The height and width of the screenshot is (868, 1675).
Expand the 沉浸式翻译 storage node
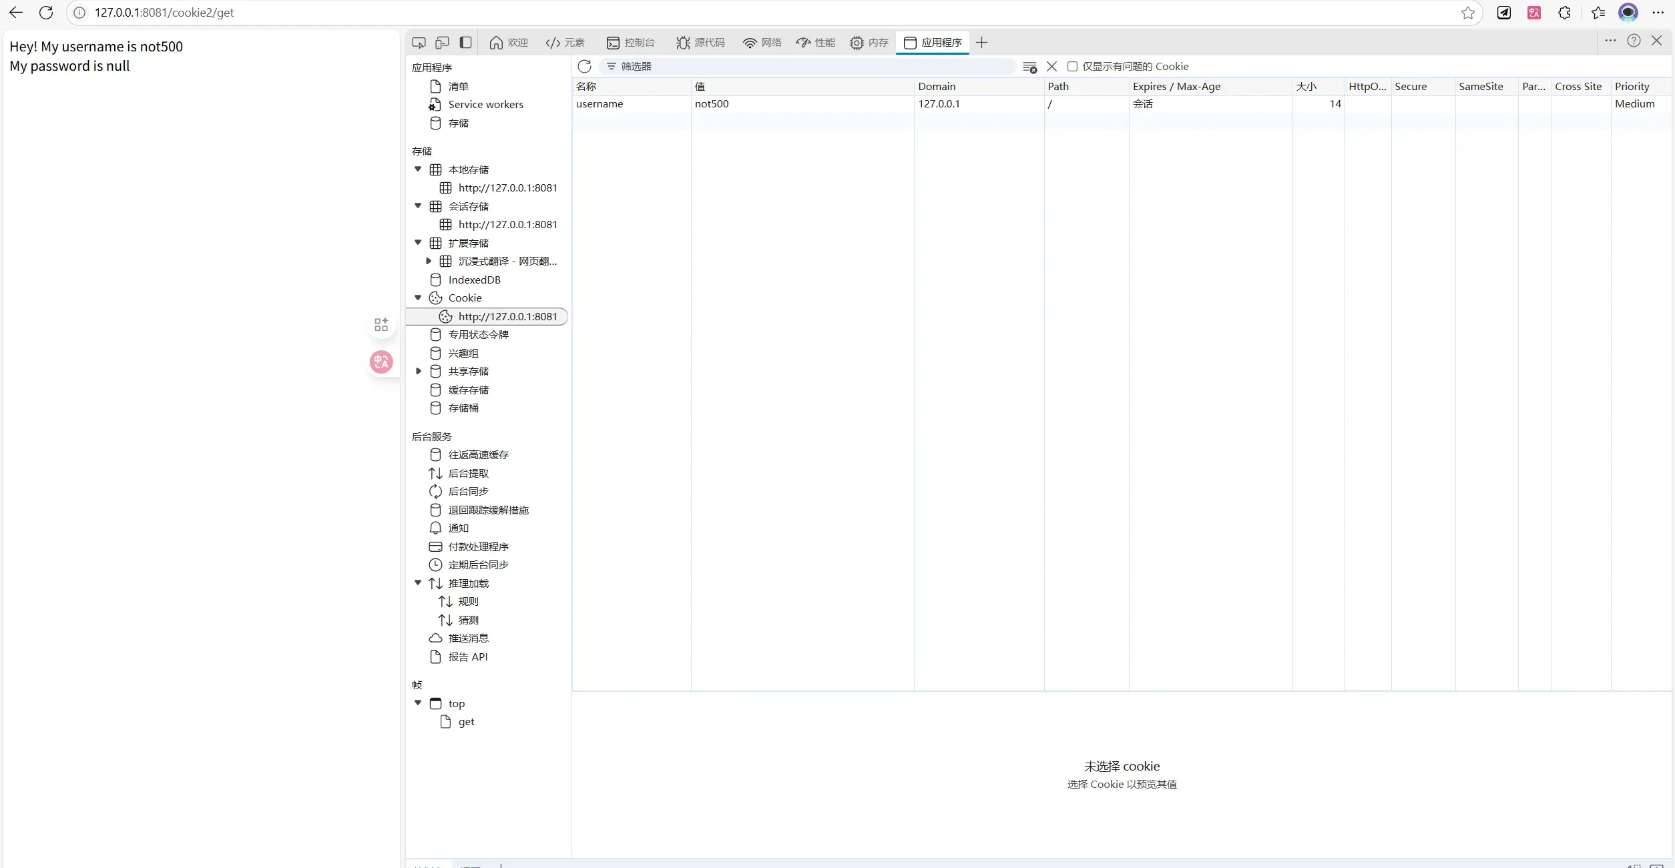(429, 261)
